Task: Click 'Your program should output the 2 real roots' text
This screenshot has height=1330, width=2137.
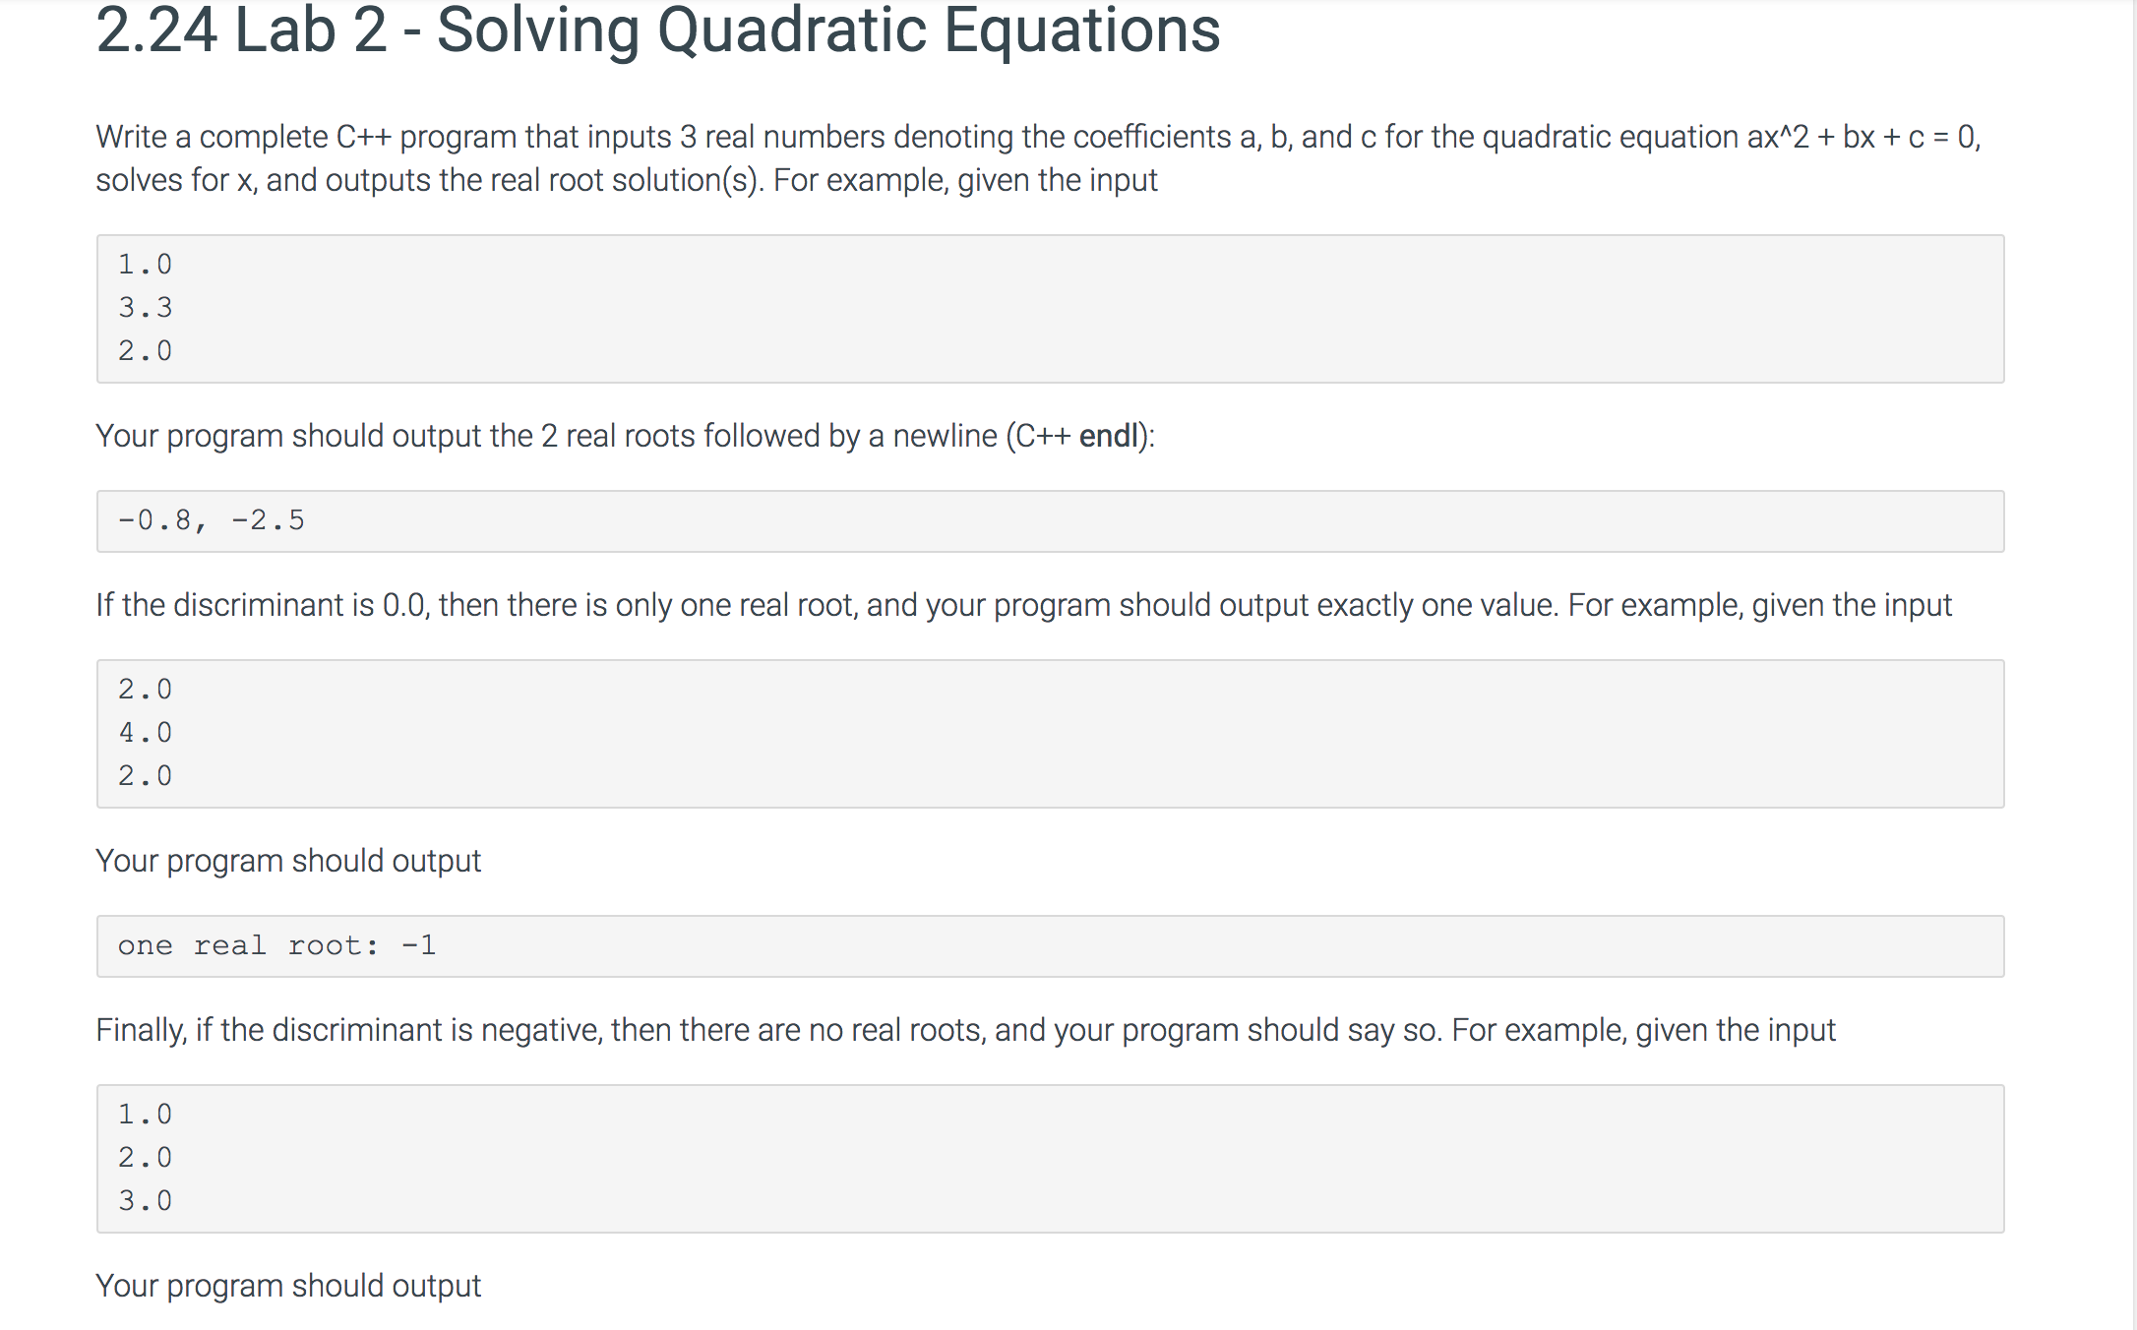Action: coord(625,436)
